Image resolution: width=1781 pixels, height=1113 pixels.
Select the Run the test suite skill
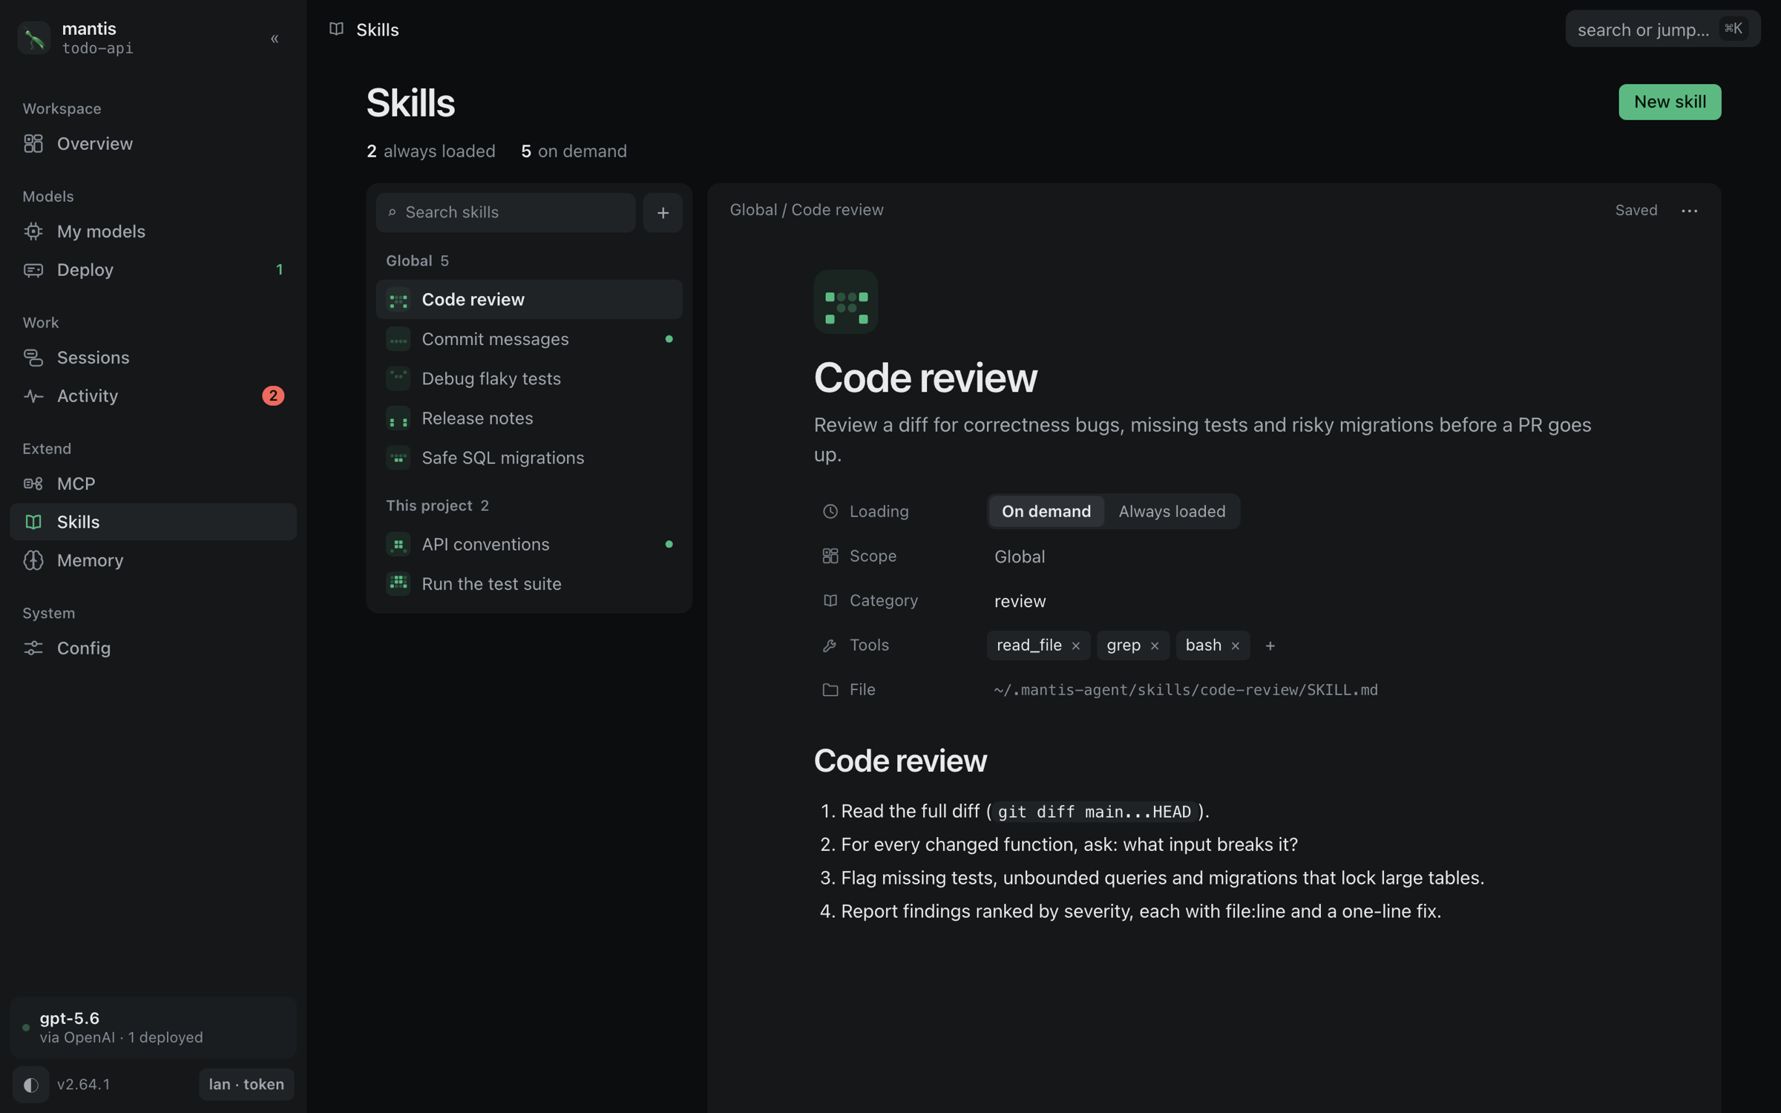pyautogui.click(x=529, y=584)
